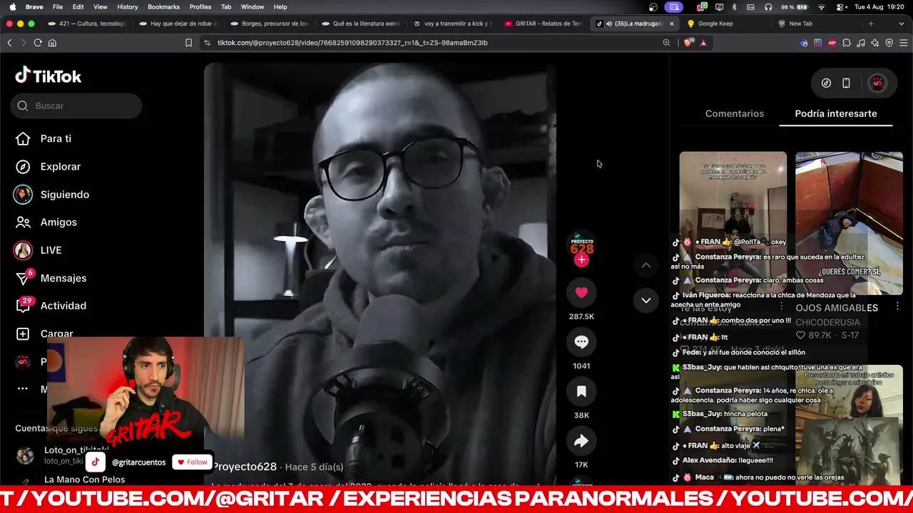This screenshot has width=913, height=513.
Task: Click the Wi-Fi status icon in menu bar
Action: coord(821,7)
